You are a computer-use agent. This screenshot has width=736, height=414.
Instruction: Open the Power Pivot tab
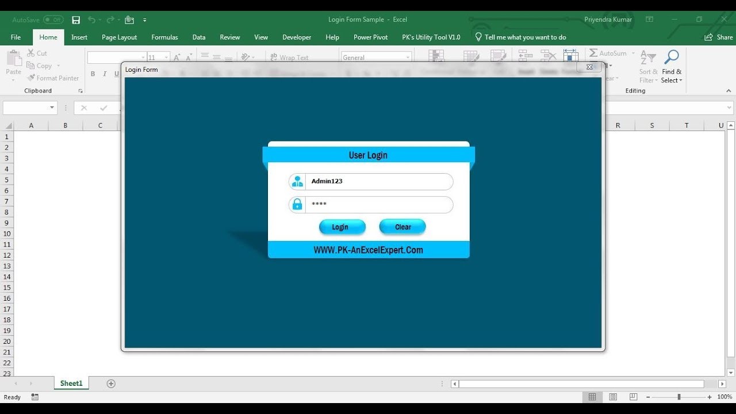[370, 37]
